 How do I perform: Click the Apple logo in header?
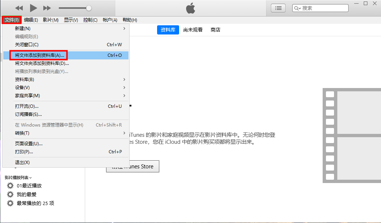tap(190, 8)
